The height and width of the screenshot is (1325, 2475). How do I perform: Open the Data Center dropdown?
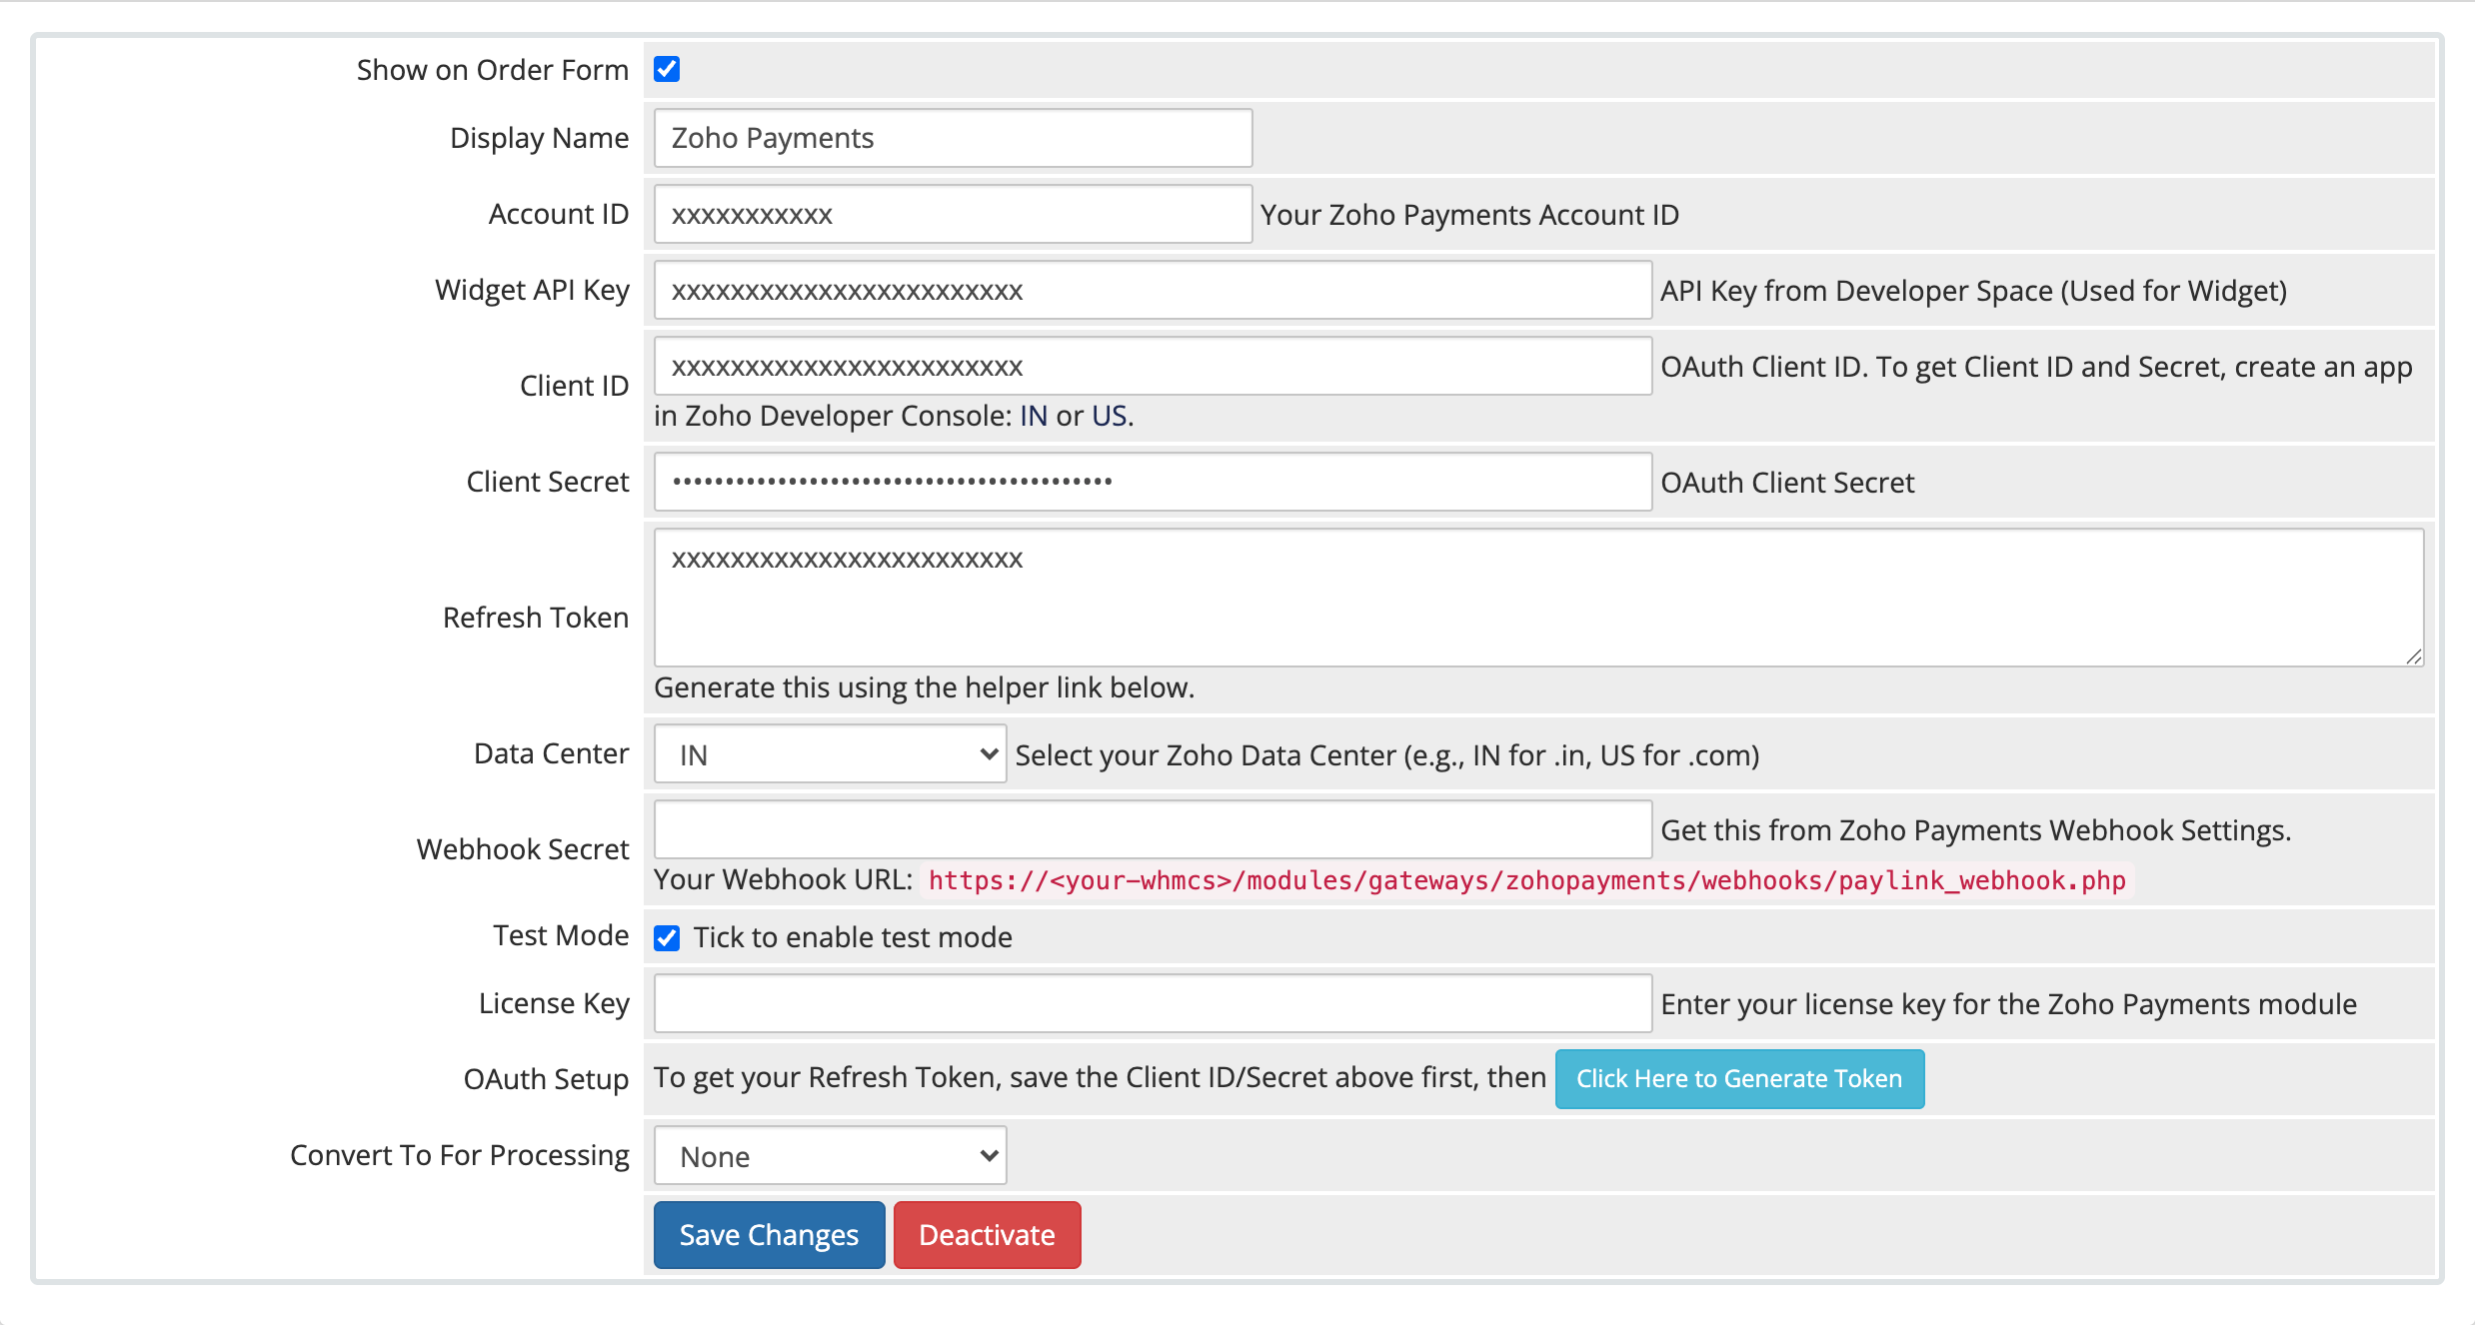pos(830,754)
